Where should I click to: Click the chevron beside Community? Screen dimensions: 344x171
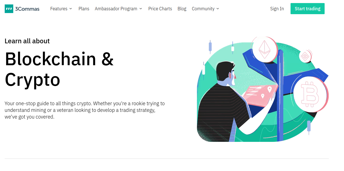(x=218, y=9)
